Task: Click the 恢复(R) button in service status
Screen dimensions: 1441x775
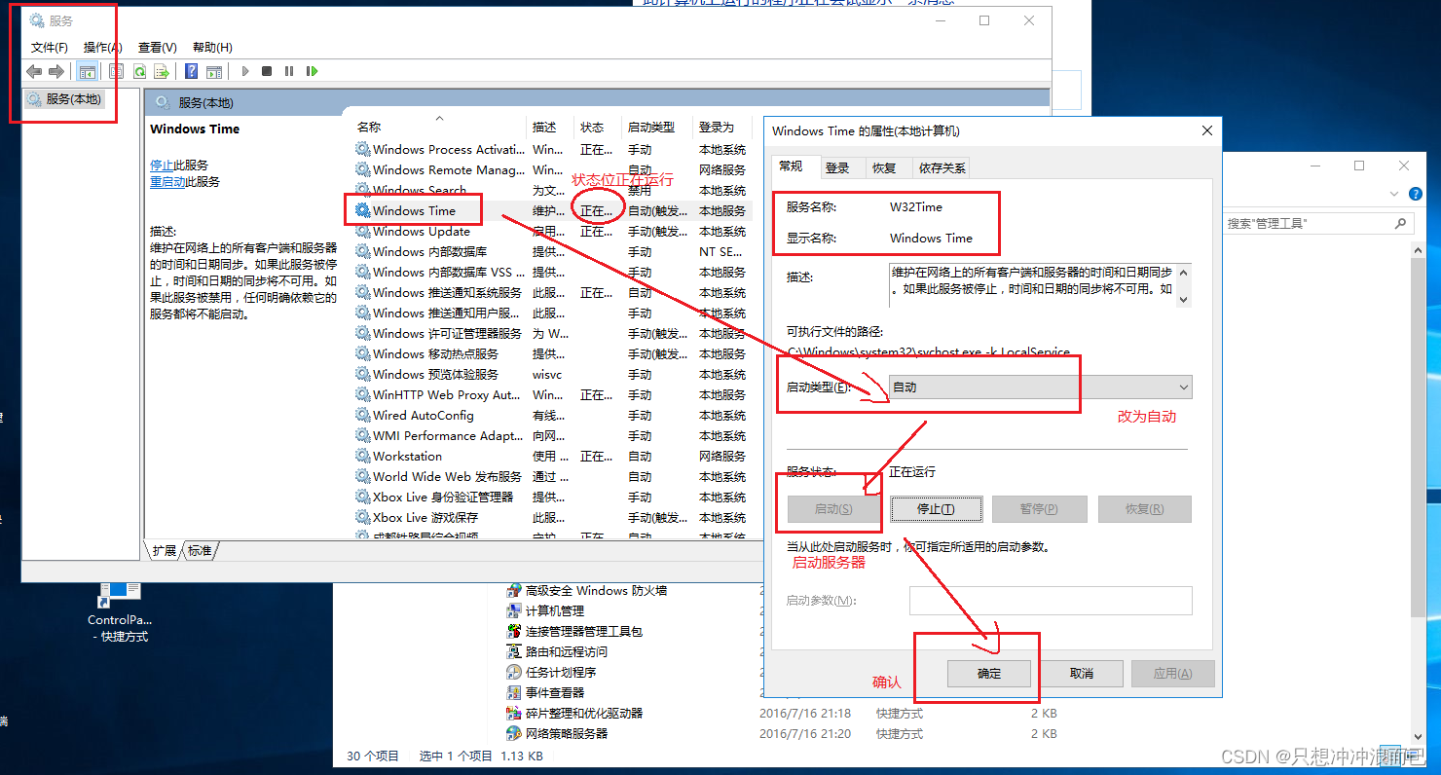Action: coord(1144,509)
